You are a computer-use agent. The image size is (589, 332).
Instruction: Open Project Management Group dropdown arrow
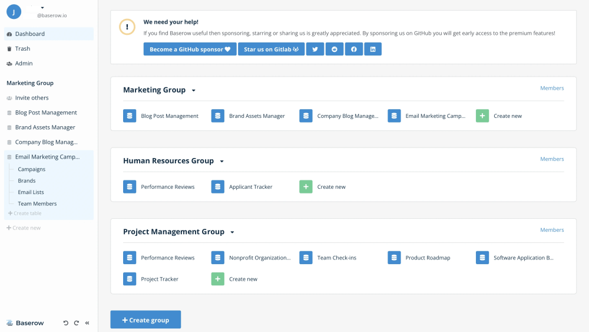(233, 232)
